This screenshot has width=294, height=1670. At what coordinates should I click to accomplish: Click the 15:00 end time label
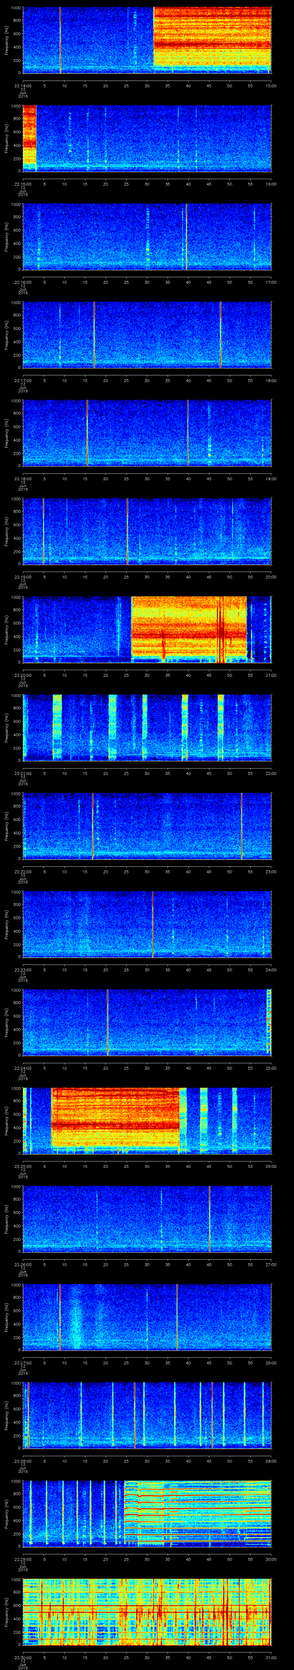(271, 85)
